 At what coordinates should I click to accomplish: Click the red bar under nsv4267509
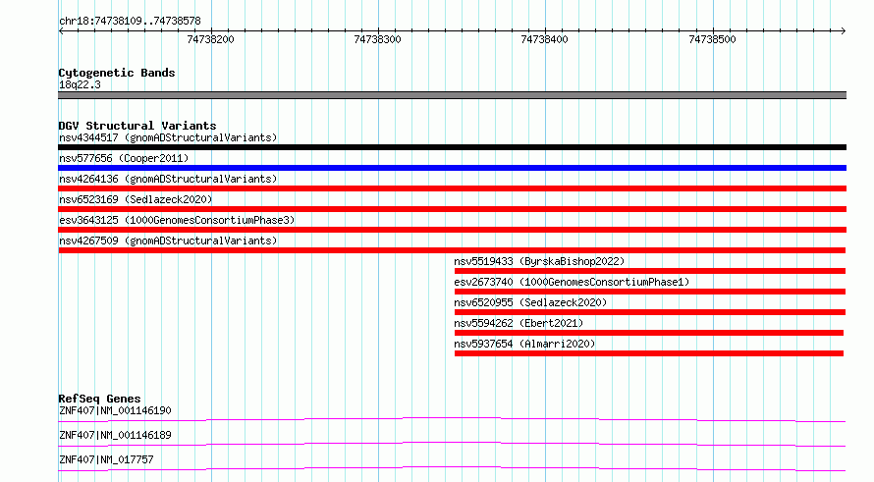click(452, 250)
